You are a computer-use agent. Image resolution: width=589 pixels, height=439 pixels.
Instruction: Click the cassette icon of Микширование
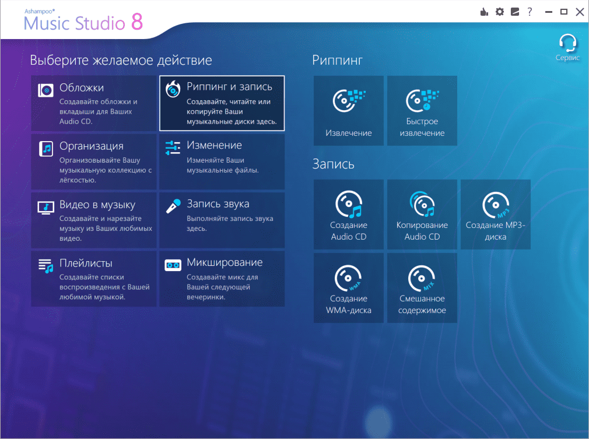173,265
